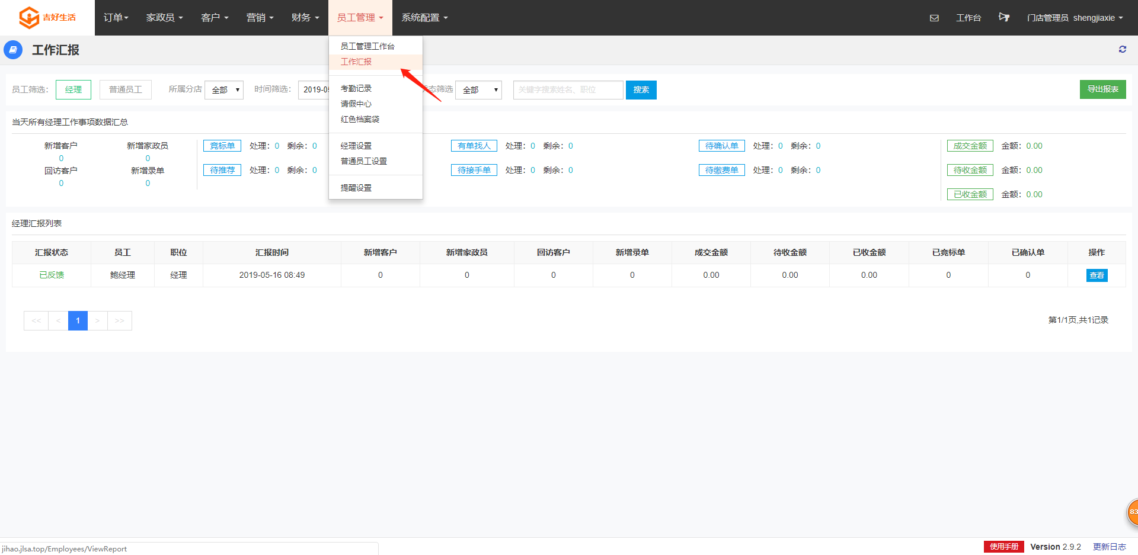The width and height of the screenshot is (1138, 555).
Task: Open the 工作台 link
Action: tap(968, 18)
